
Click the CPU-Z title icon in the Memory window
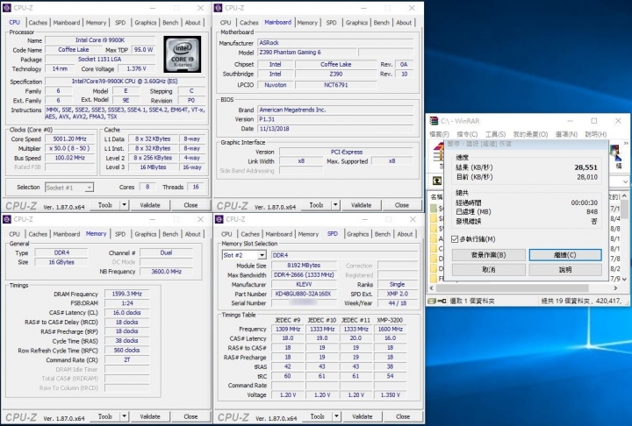coord(7,219)
